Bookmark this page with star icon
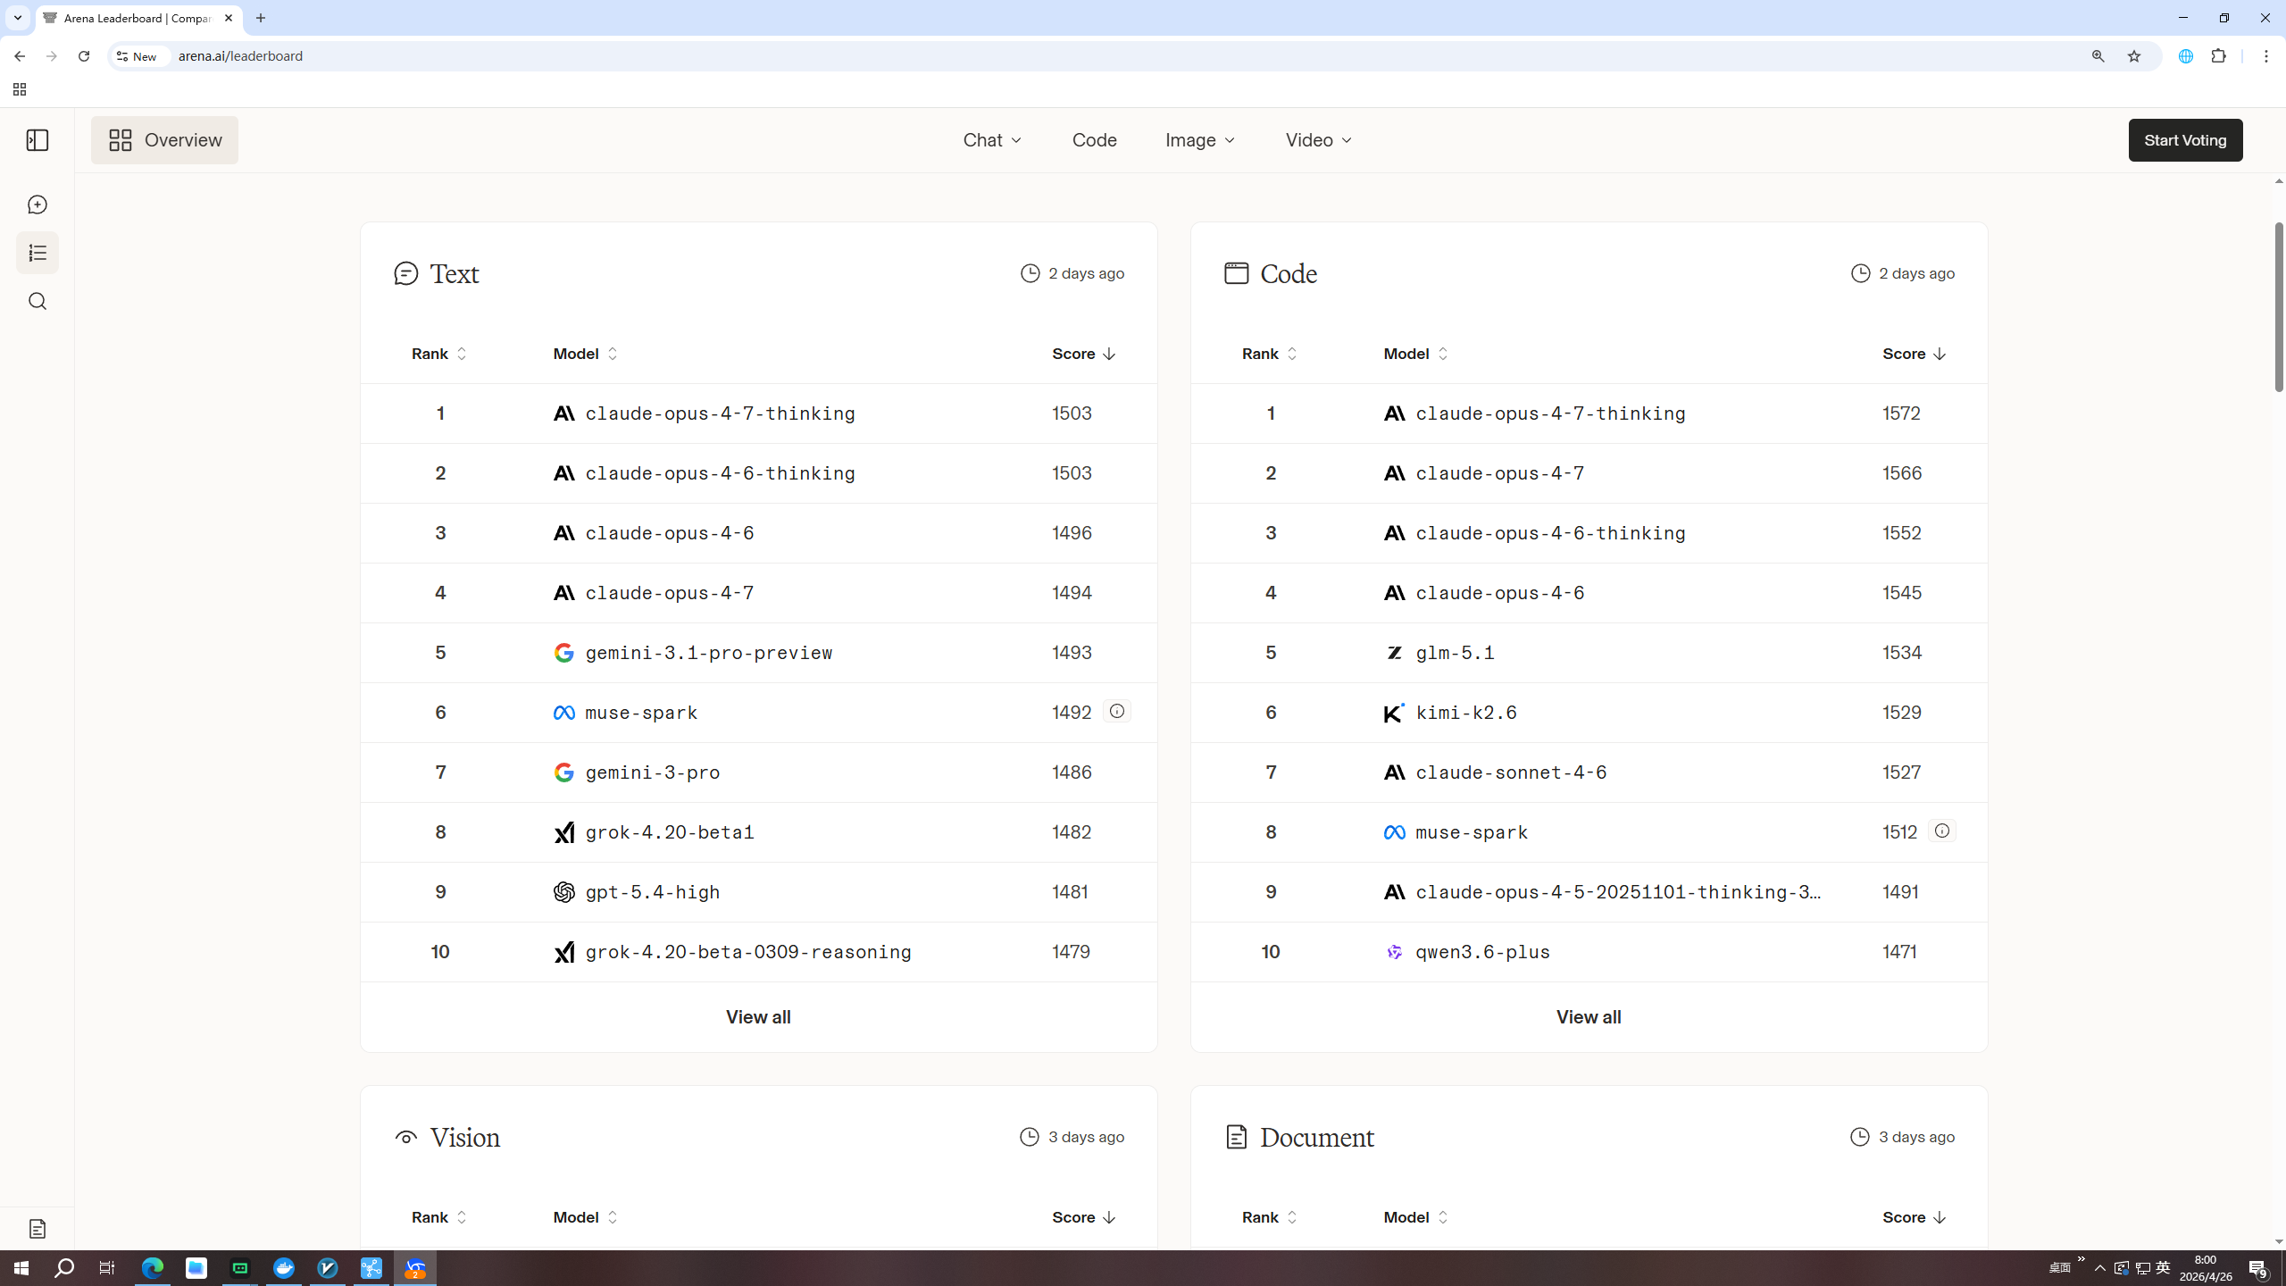Screen dimensions: 2286x1286 tap(2134, 55)
